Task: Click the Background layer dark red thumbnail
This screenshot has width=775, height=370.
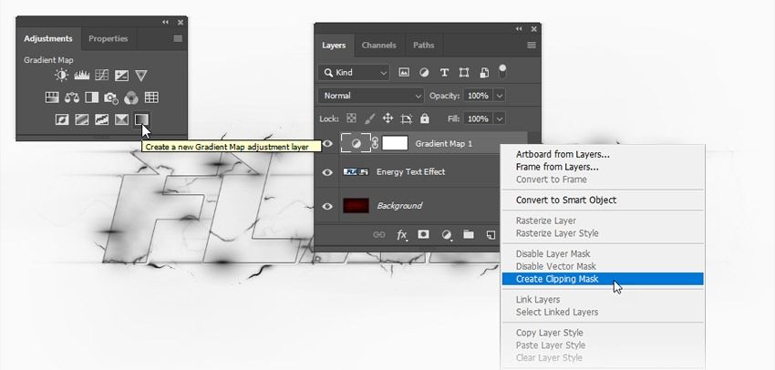Action: pos(356,205)
